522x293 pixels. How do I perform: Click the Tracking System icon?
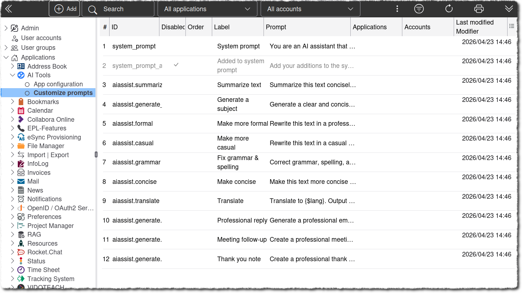(x=21, y=279)
